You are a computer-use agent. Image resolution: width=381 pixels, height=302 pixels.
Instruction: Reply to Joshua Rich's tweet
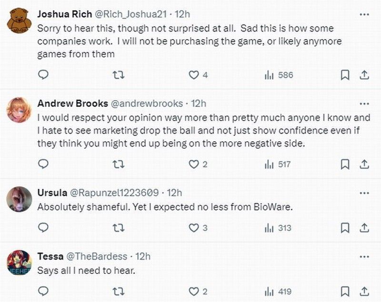(x=43, y=75)
